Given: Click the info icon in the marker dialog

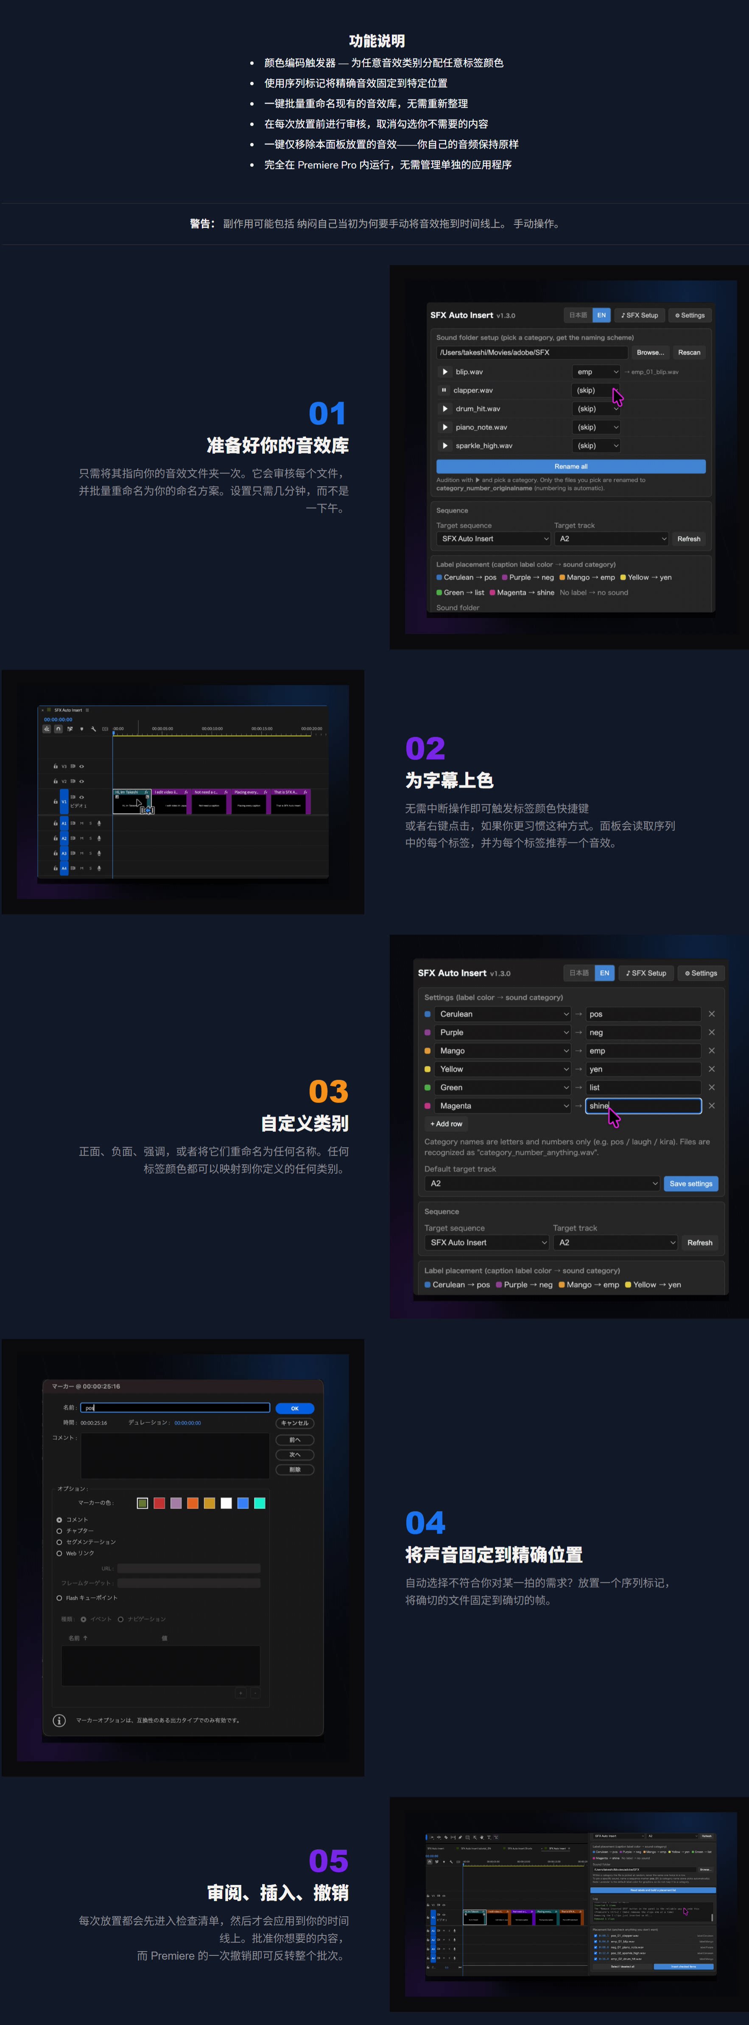Looking at the screenshot, I should pos(59,1720).
